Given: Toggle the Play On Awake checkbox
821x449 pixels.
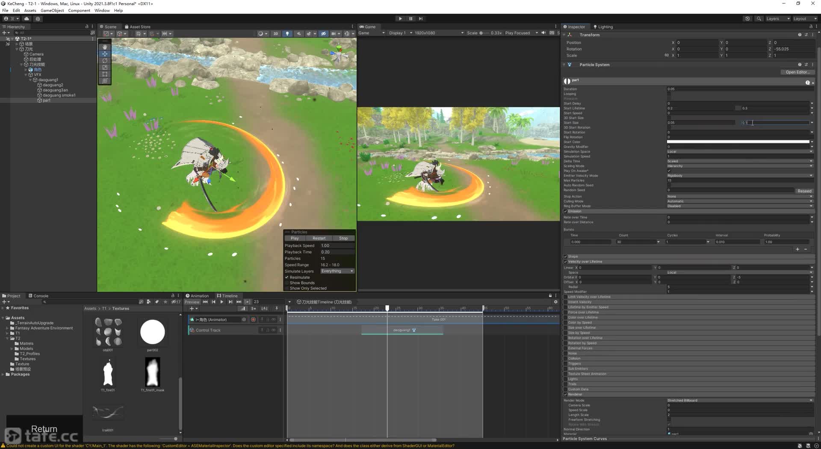Looking at the screenshot, I should (x=669, y=171).
